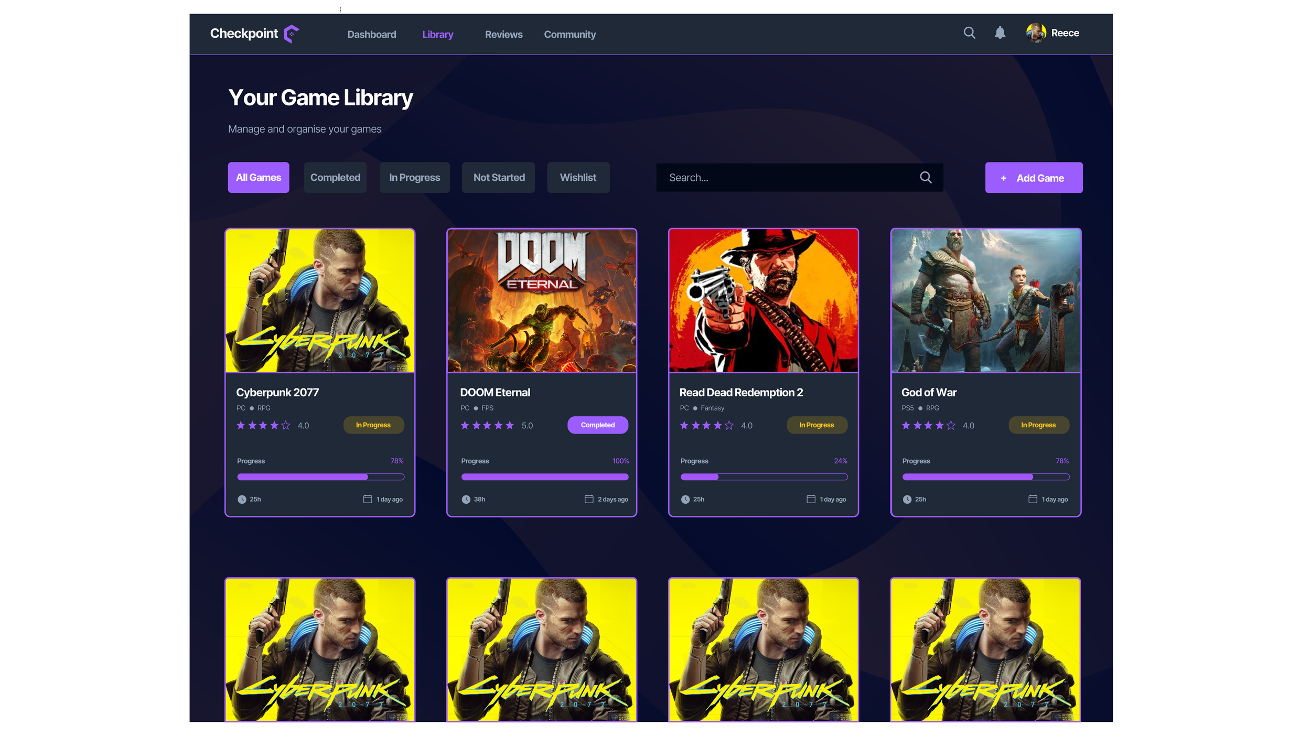This screenshot has width=1311, height=737.
Task: Click the clock icon on Cyberpunk 2077 card
Action: coord(242,500)
